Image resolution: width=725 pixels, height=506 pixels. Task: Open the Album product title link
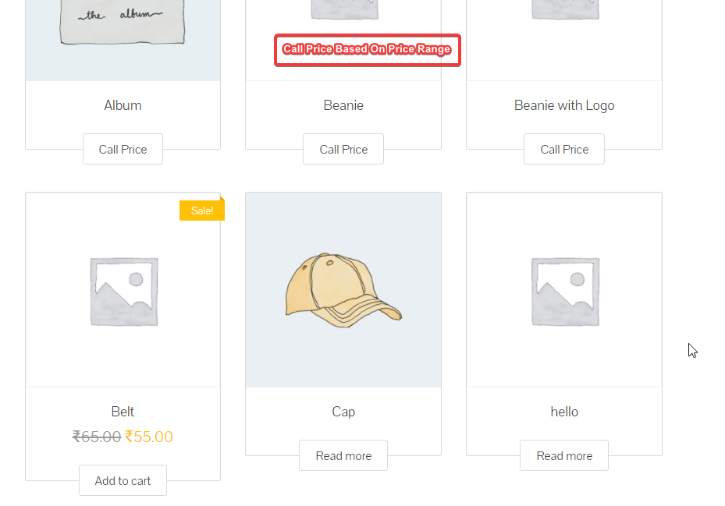123,105
